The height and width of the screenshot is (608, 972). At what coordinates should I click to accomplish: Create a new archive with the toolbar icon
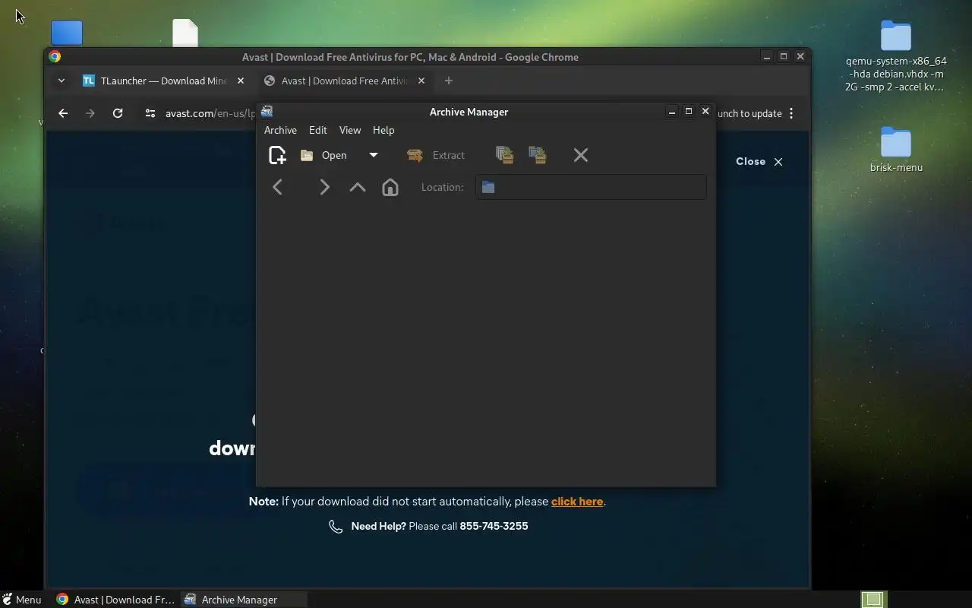pyautogui.click(x=277, y=155)
